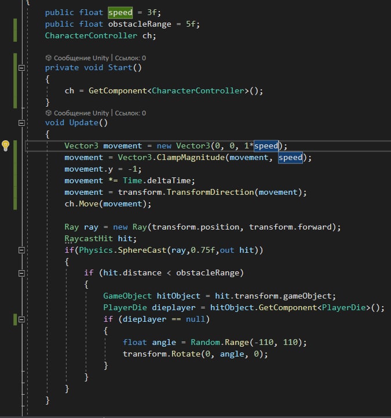Click 'obstacleRange' in the field declaration
Image resolution: width=391 pixels, height=418 pixels.
[140, 24]
